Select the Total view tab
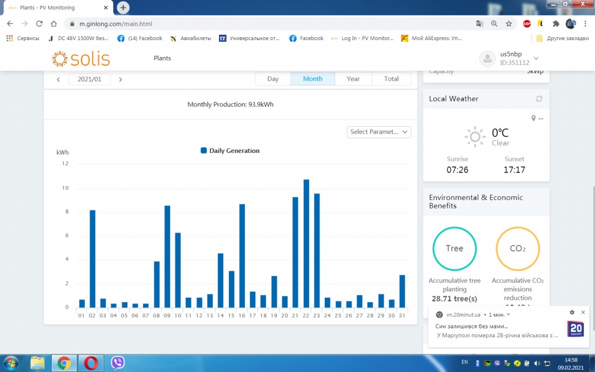This screenshot has width=595, height=372. coord(391,79)
